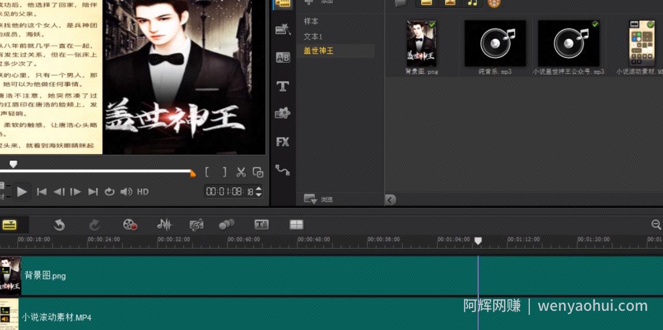663x330 pixels.
Task: Select the 样本 library folder
Action: (x=311, y=21)
